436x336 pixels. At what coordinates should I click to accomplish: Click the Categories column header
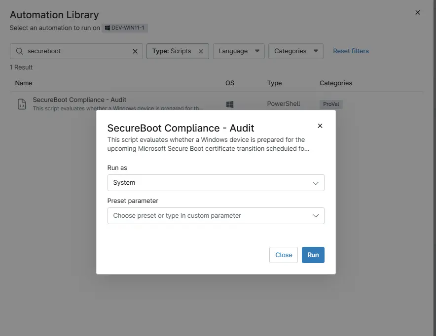coord(335,83)
